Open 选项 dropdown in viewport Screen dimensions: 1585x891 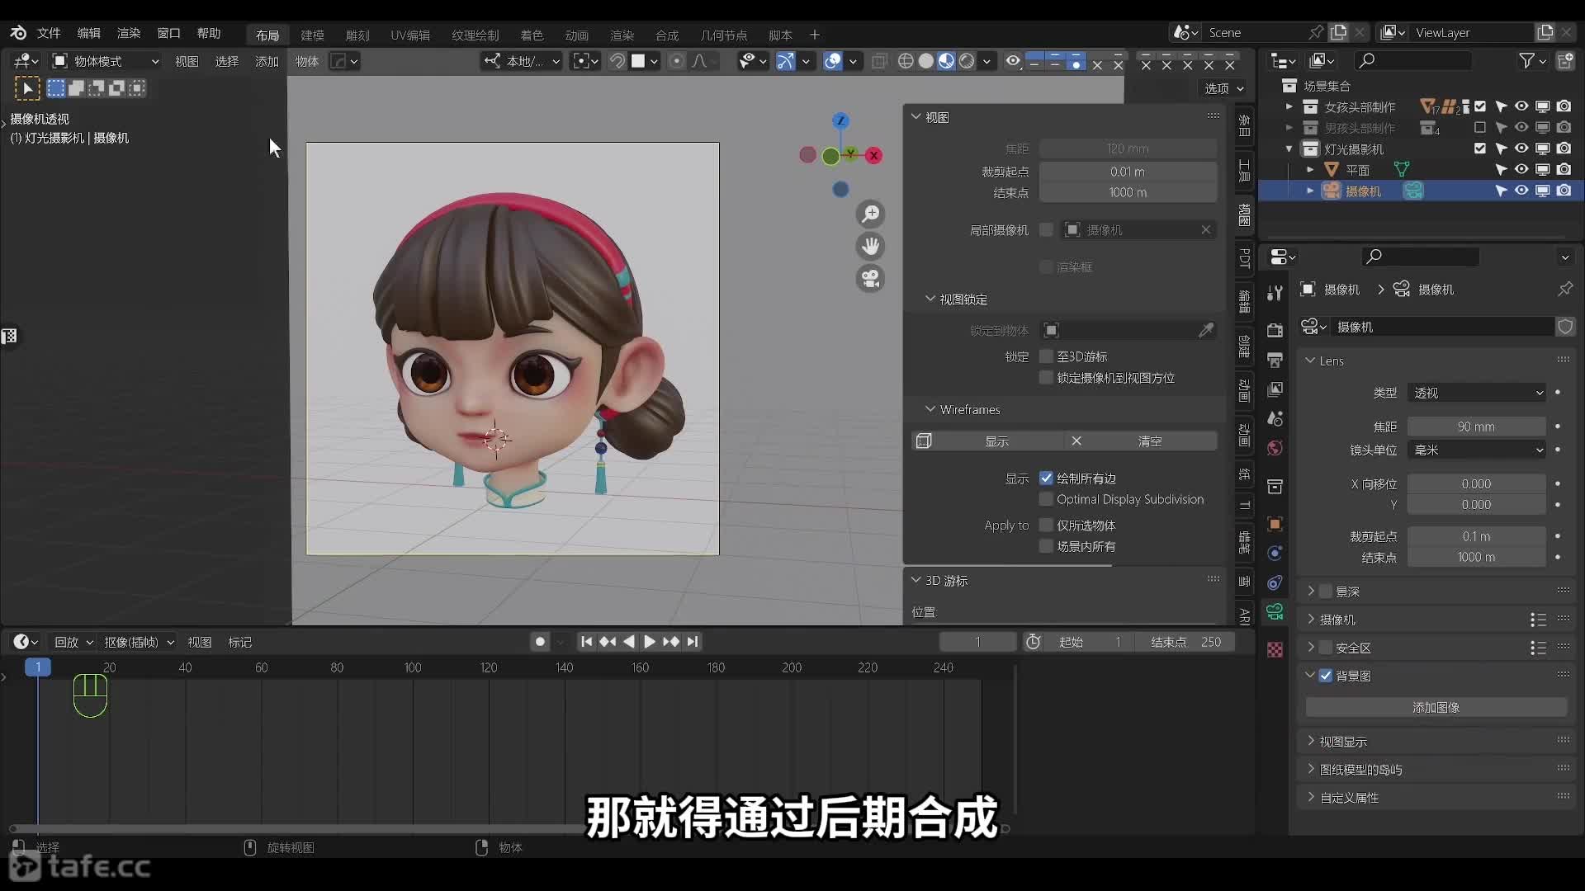(x=1223, y=88)
